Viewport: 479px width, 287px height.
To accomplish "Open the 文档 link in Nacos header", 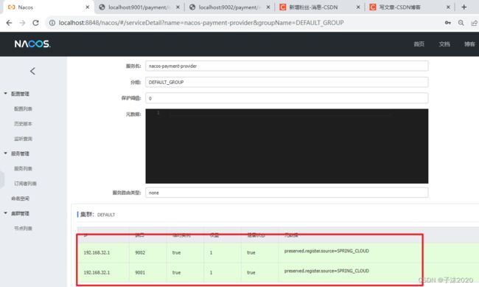I will click(x=444, y=44).
